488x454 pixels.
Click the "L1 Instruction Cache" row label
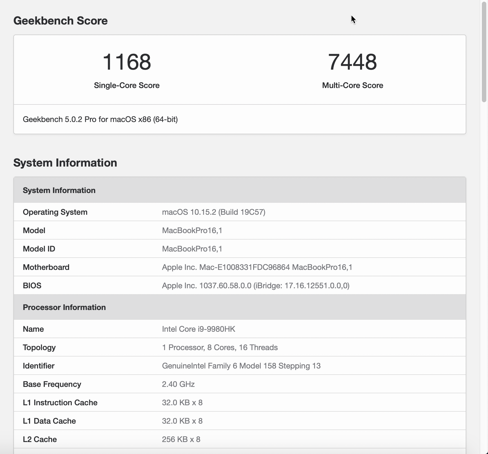[60, 403]
